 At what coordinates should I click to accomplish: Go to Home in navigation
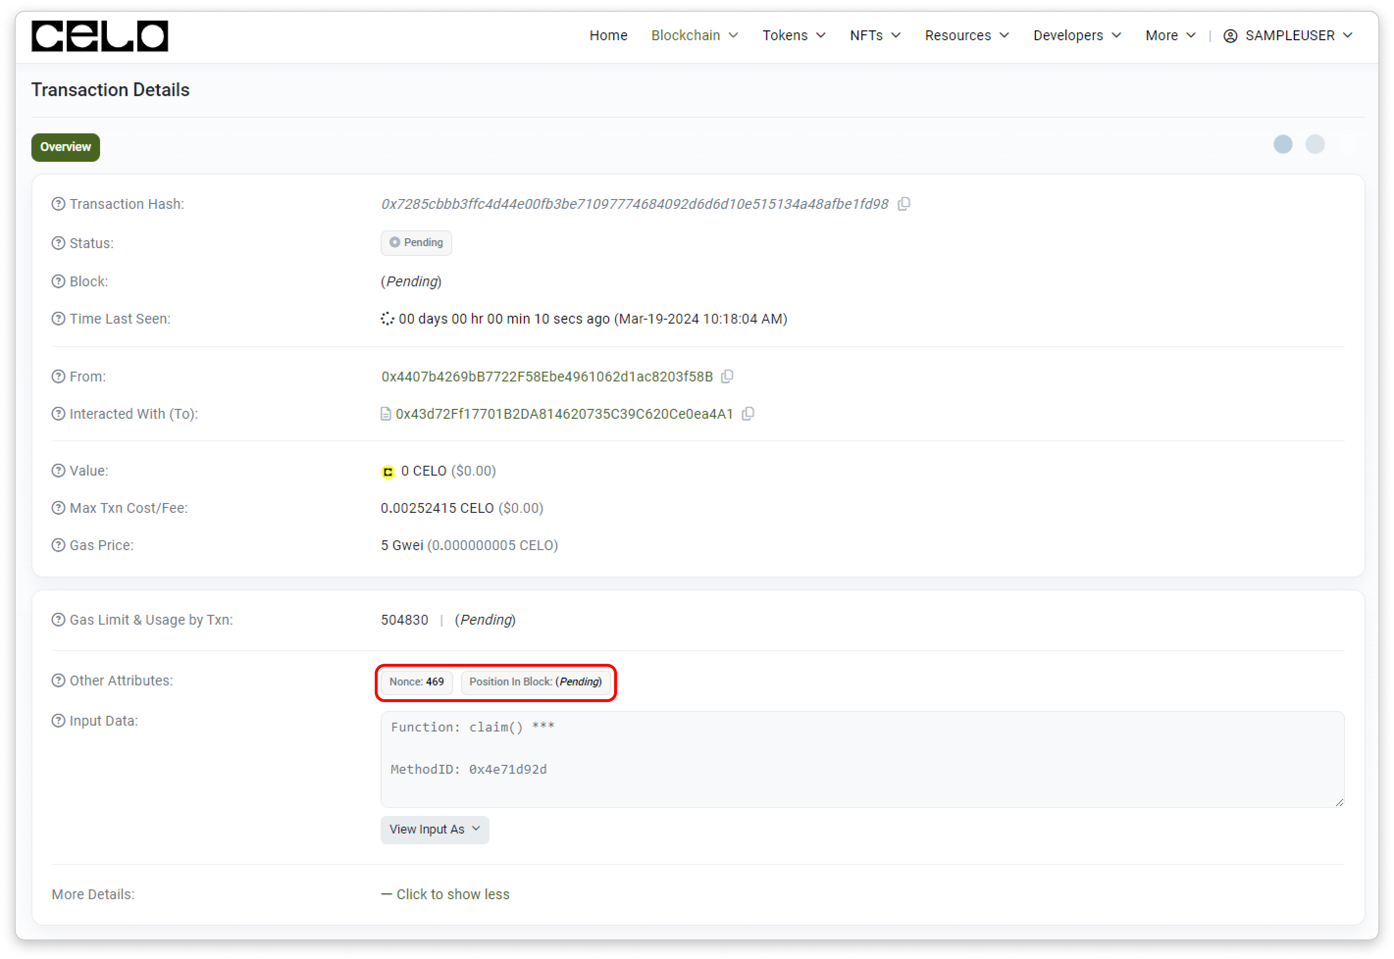tap(608, 35)
